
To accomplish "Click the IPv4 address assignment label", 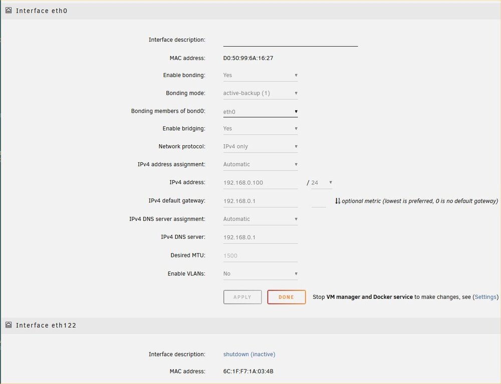I will coord(171,164).
